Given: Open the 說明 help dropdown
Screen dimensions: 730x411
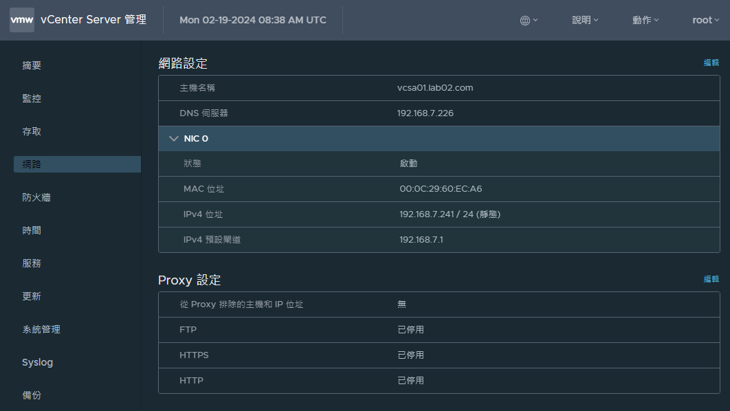Looking at the screenshot, I should (585, 20).
